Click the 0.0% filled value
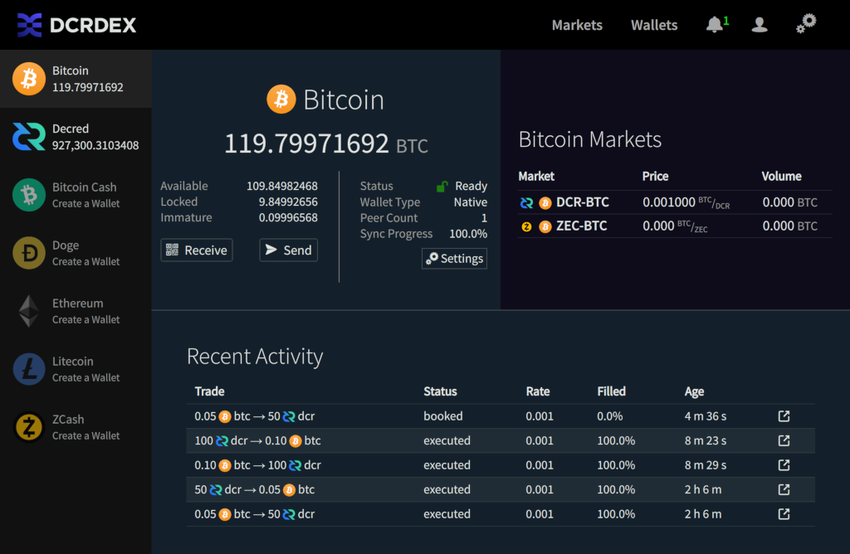The height and width of the screenshot is (554, 850). (x=610, y=415)
